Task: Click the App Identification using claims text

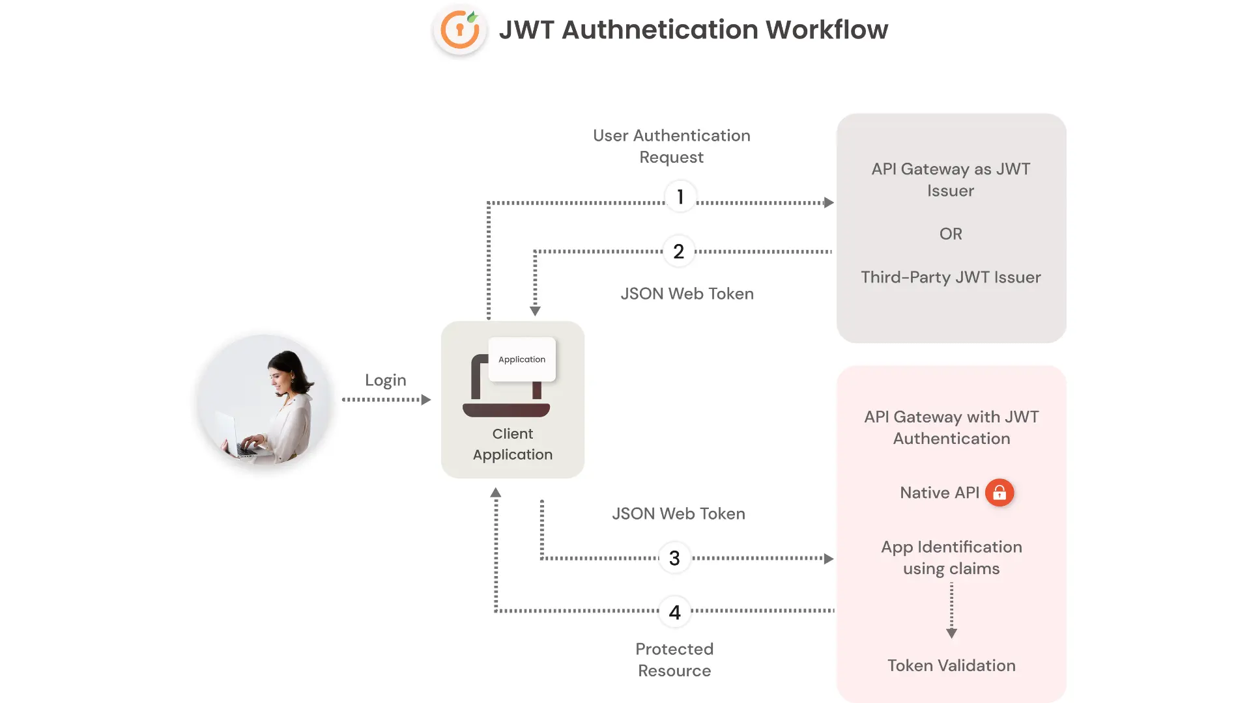Action: coord(951,558)
